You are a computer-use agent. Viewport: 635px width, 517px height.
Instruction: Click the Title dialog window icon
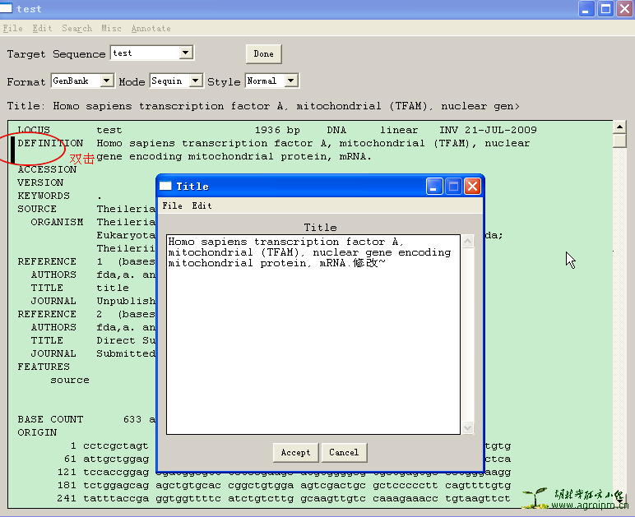165,187
